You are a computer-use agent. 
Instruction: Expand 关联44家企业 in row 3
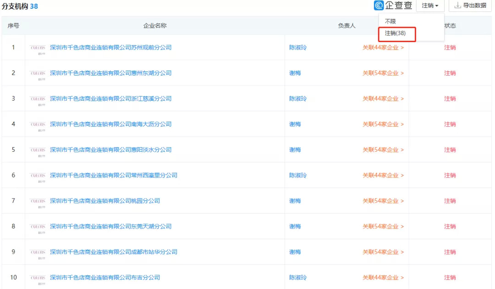[x=383, y=98]
